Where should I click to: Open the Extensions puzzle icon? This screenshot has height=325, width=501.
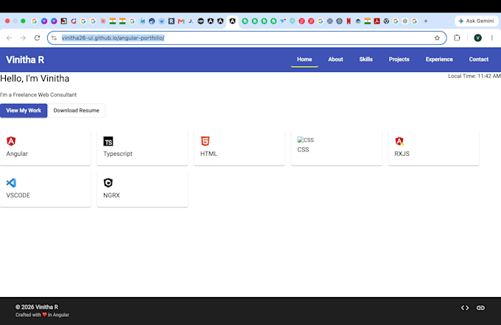coord(457,38)
